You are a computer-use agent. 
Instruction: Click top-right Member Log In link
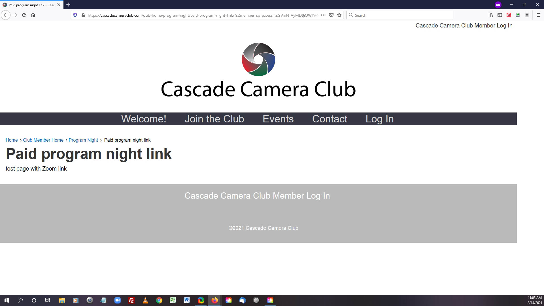(464, 25)
